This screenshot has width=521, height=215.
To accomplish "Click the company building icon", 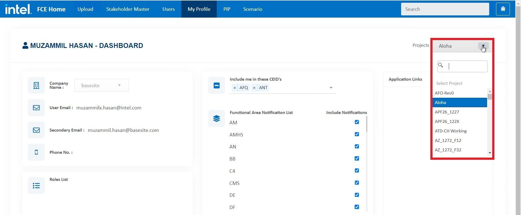I will tap(36, 85).
